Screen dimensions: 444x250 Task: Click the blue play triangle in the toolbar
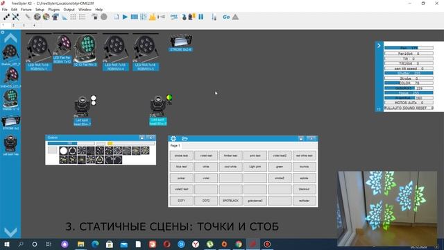pyautogui.click(x=125, y=17)
